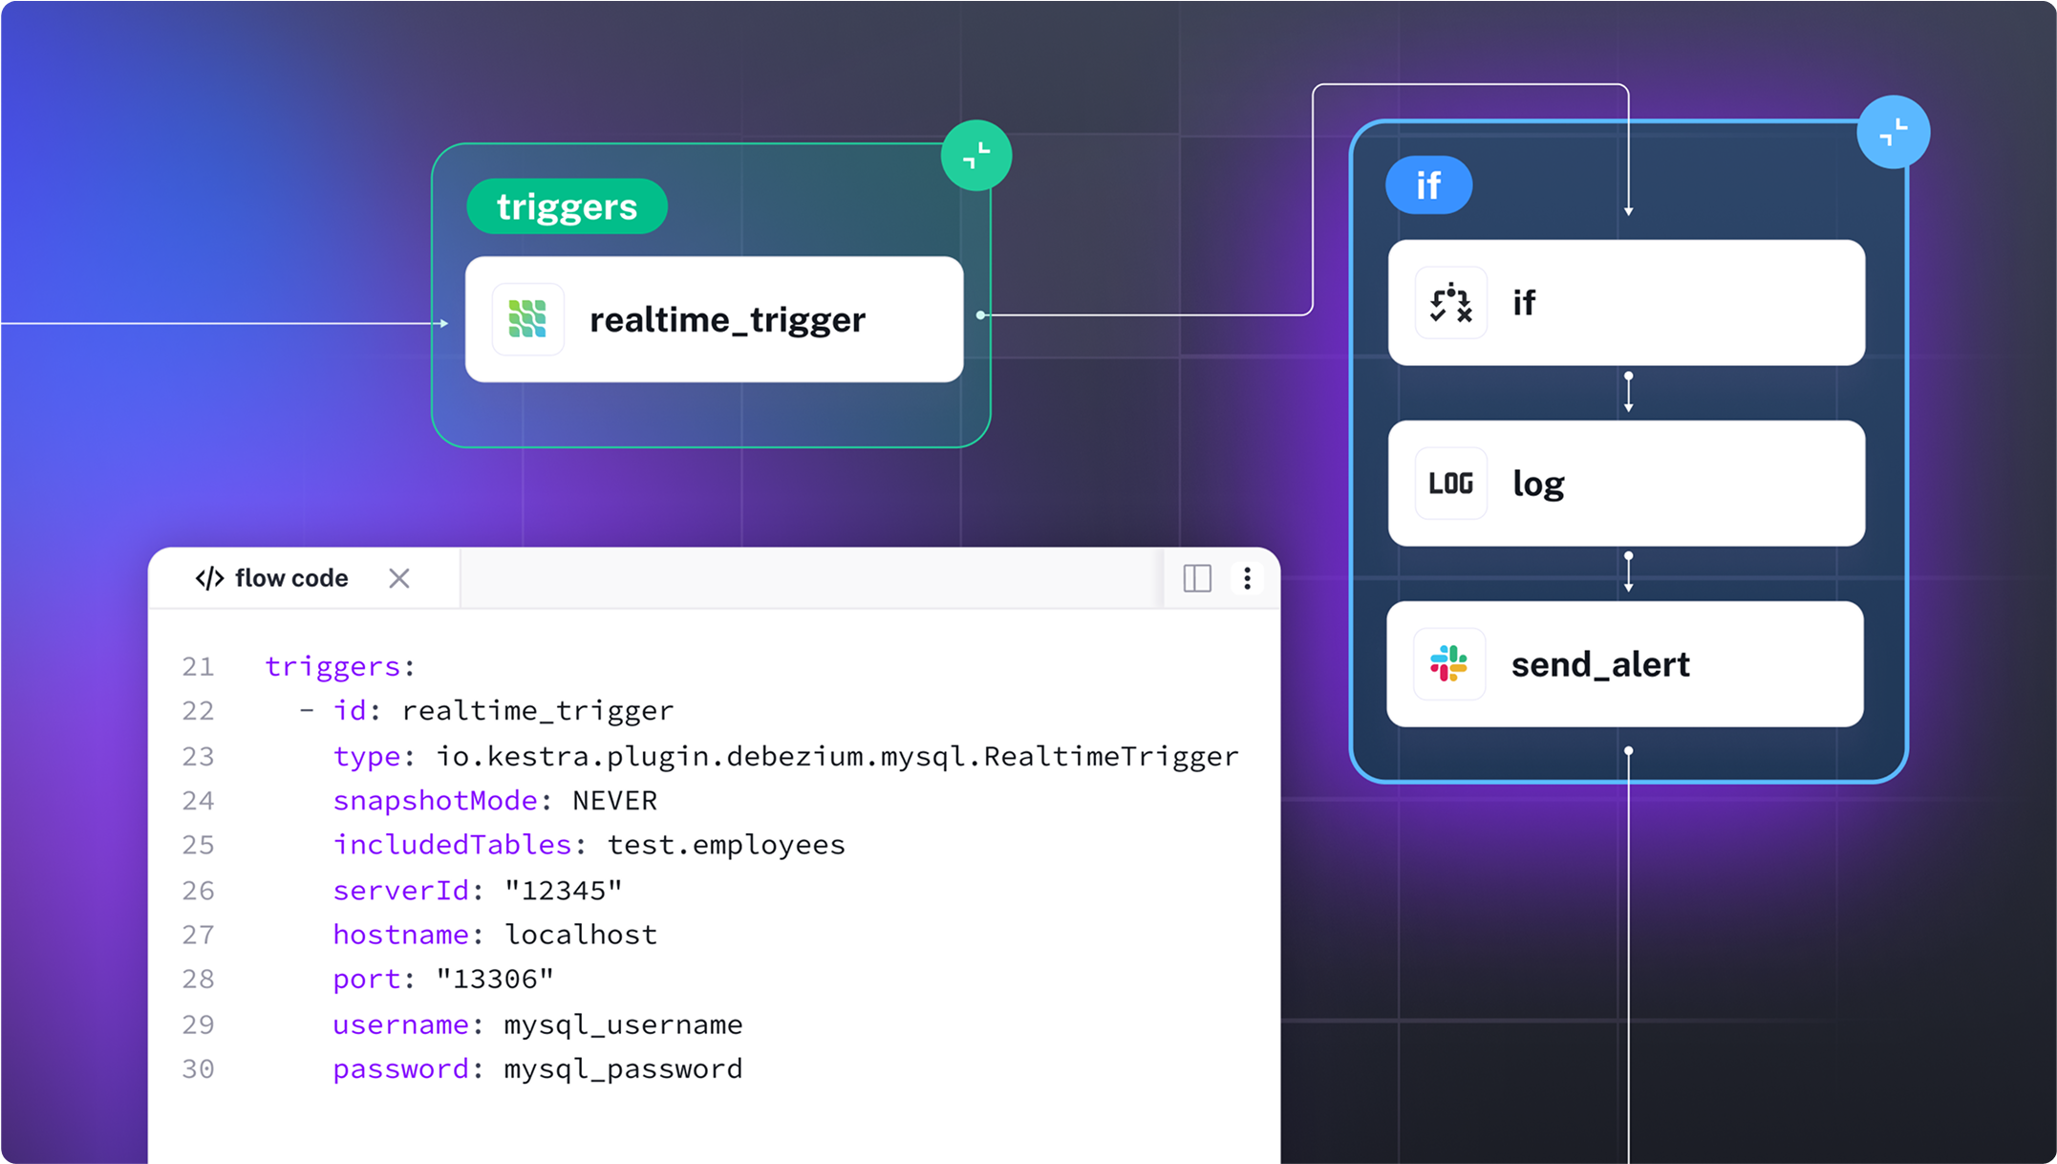Open the three-dot options menu
2057x1164 pixels.
coord(1247,578)
